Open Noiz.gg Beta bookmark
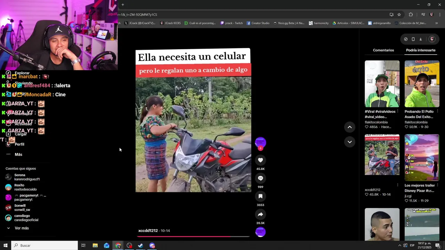The height and width of the screenshot is (250, 445). click(x=289, y=23)
